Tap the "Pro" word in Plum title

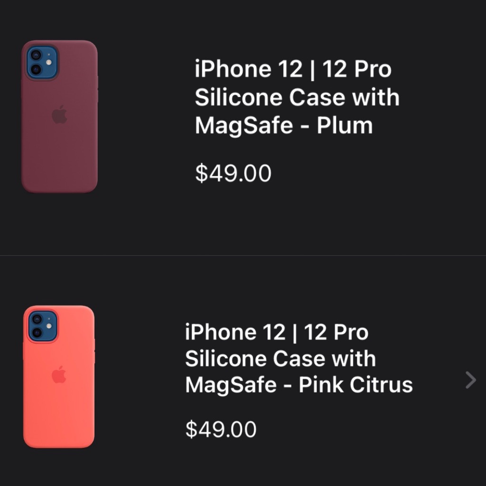tap(372, 70)
